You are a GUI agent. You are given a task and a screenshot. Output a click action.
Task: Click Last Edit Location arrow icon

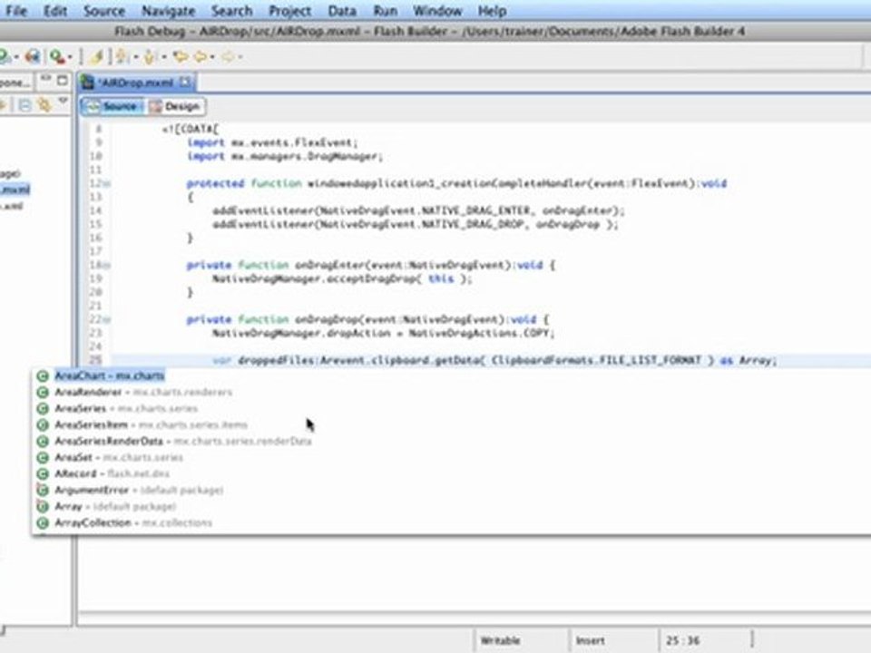[180, 56]
